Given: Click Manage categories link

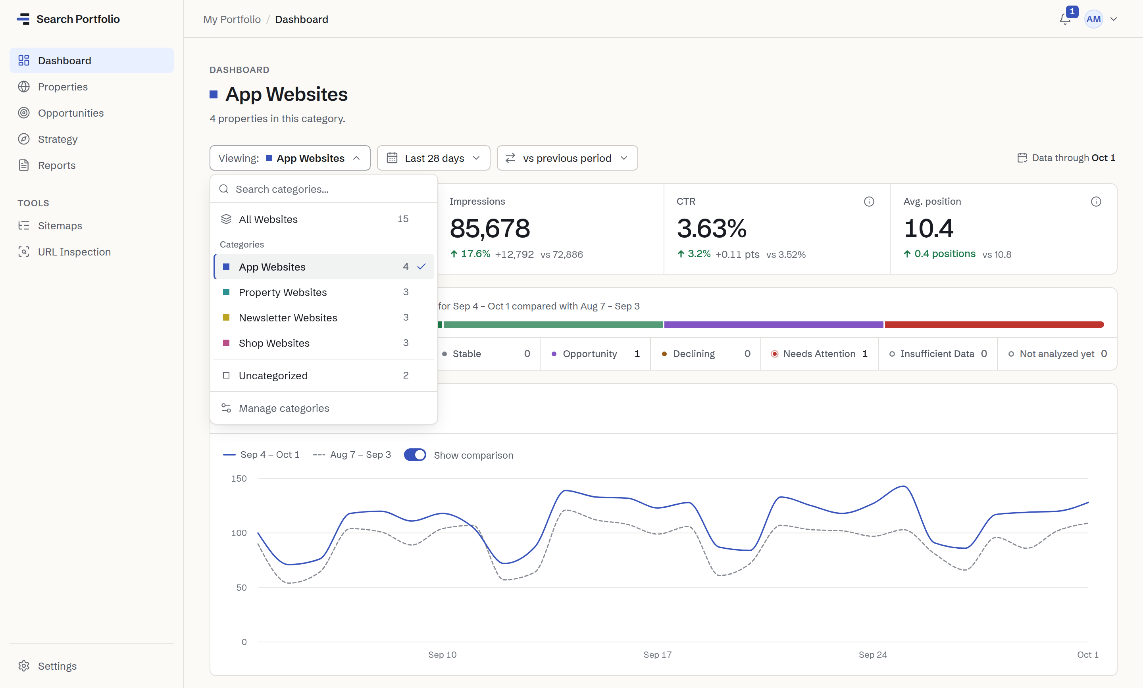Looking at the screenshot, I should 324,408.
